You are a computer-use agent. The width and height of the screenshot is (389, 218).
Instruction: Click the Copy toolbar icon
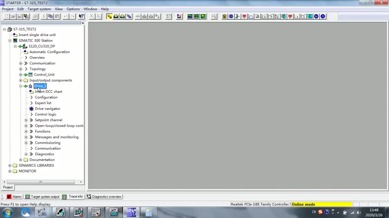point(50,16)
